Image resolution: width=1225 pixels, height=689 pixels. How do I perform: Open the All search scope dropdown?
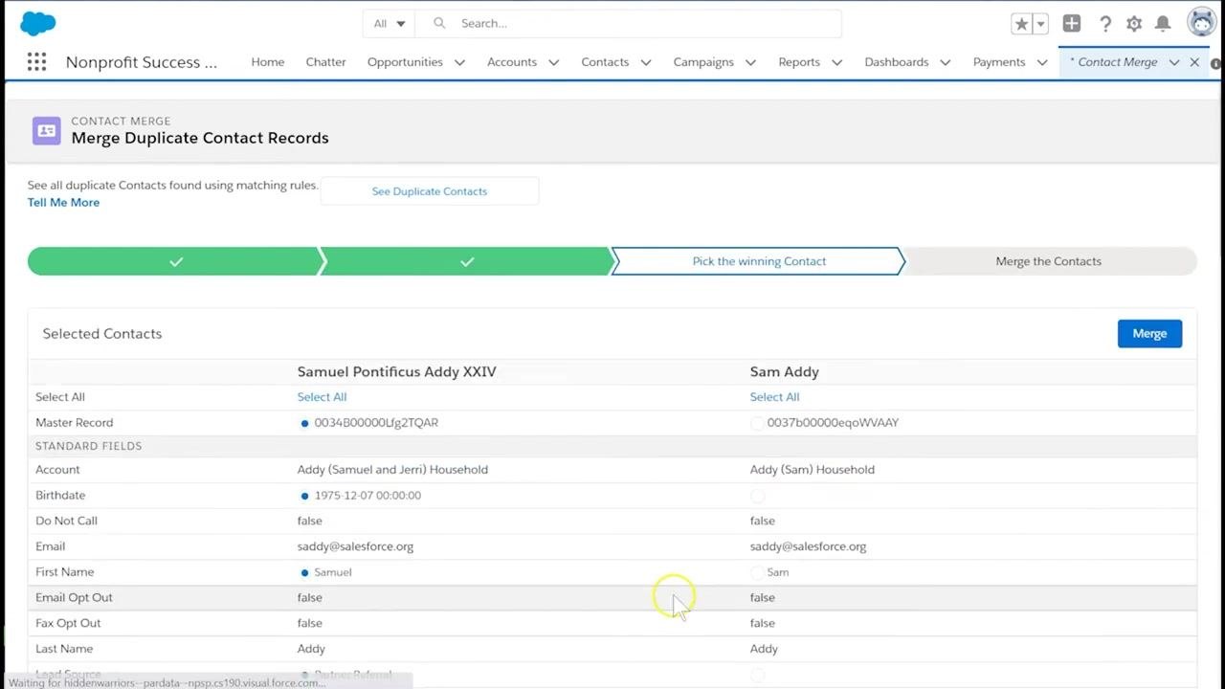tap(390, 23)
